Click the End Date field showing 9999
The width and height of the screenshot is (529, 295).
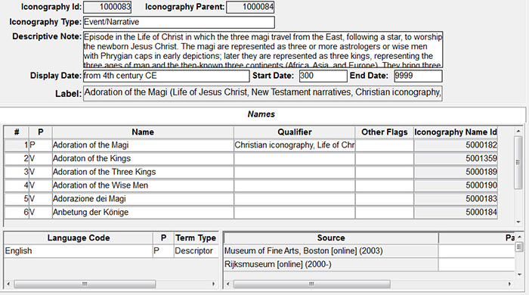(x=418, y=76)
